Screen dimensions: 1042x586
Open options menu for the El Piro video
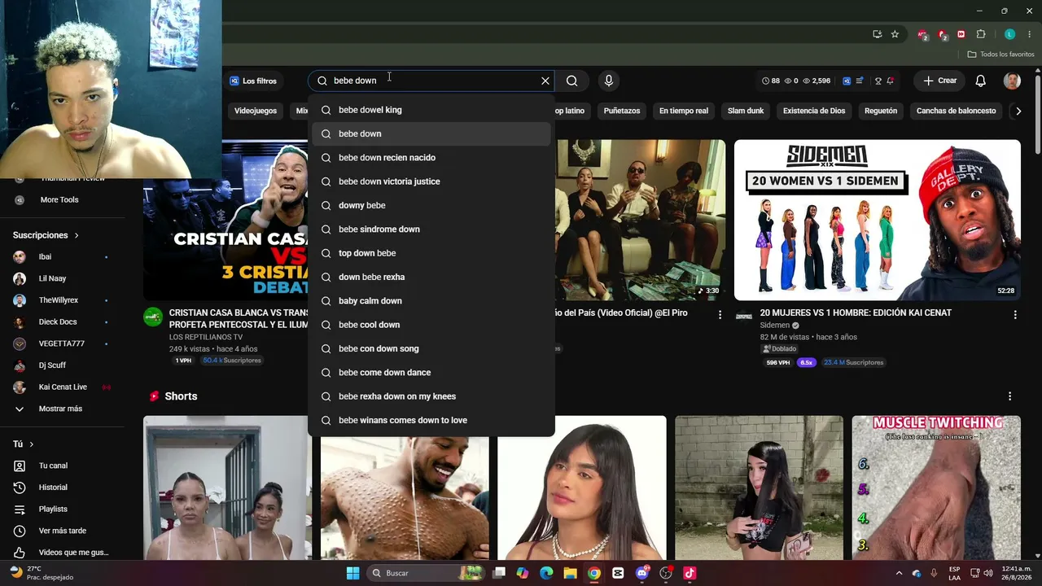[720, 314]
